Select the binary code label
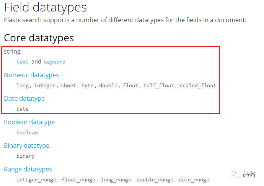Screen dimensions: 264x186 coord(26,156)
